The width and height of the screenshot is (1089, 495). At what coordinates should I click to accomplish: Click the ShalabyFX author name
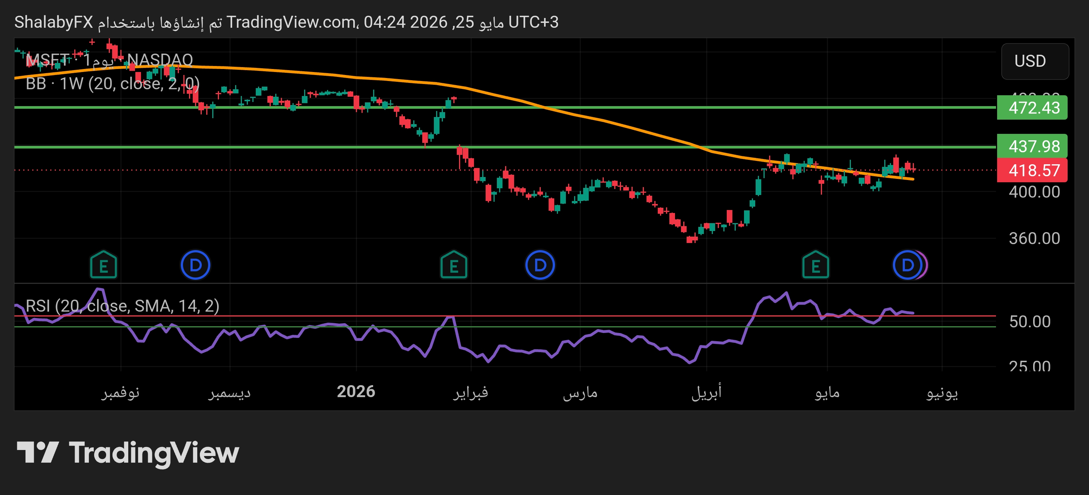(54, 22)
